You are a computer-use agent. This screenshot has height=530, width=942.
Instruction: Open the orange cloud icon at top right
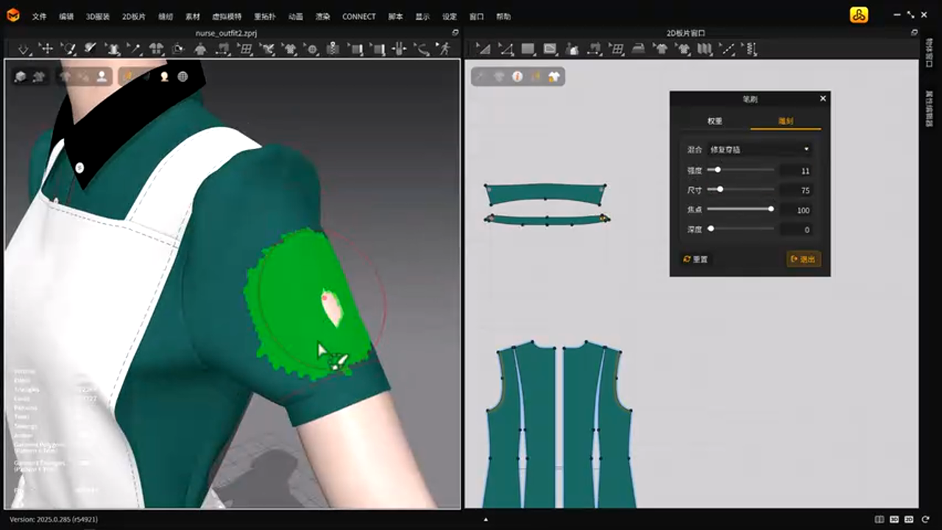point(859,15)
